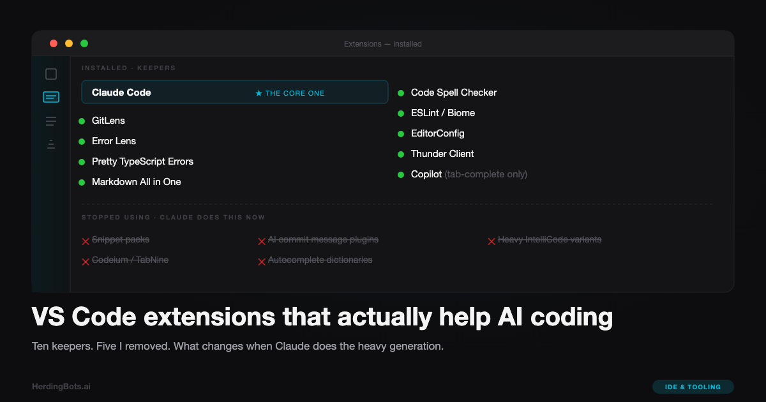Click the INSTALLED · KEEPERS section header
Viewport: 766px width, 402px height.
click(128, 68)
